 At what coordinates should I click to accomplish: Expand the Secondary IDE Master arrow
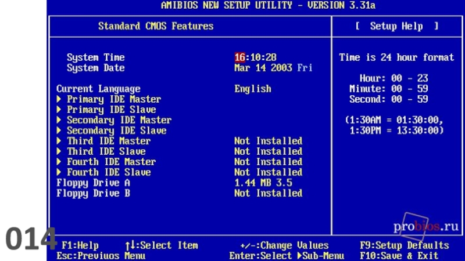59,120
